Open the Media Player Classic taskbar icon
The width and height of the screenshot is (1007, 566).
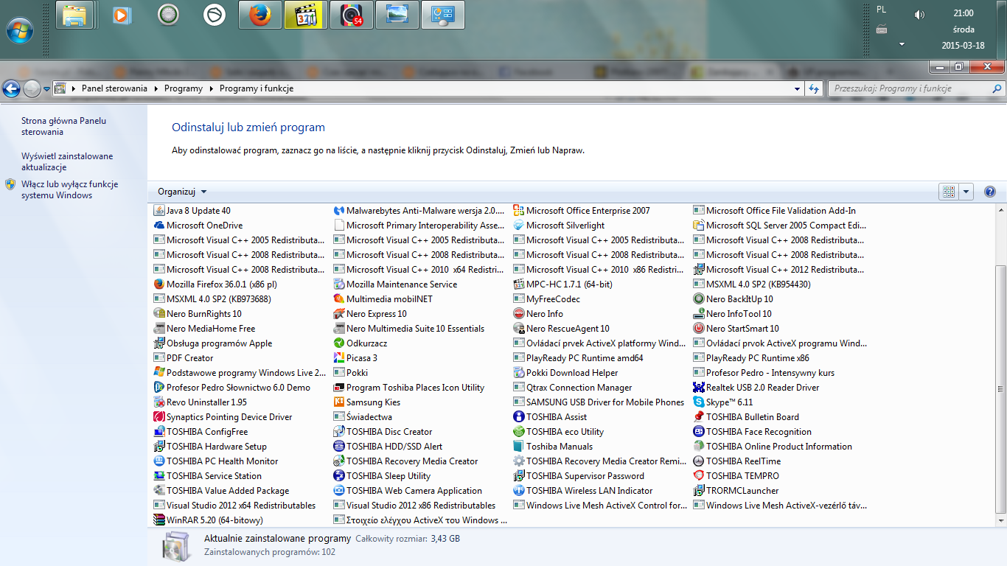tap(305, 15)
